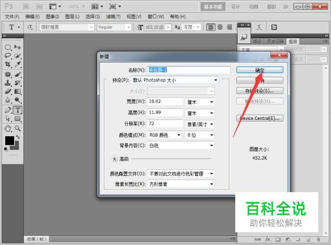Select the Zoom tool
The height and width of the screenshot is (245, 331).
coord(17,128)
